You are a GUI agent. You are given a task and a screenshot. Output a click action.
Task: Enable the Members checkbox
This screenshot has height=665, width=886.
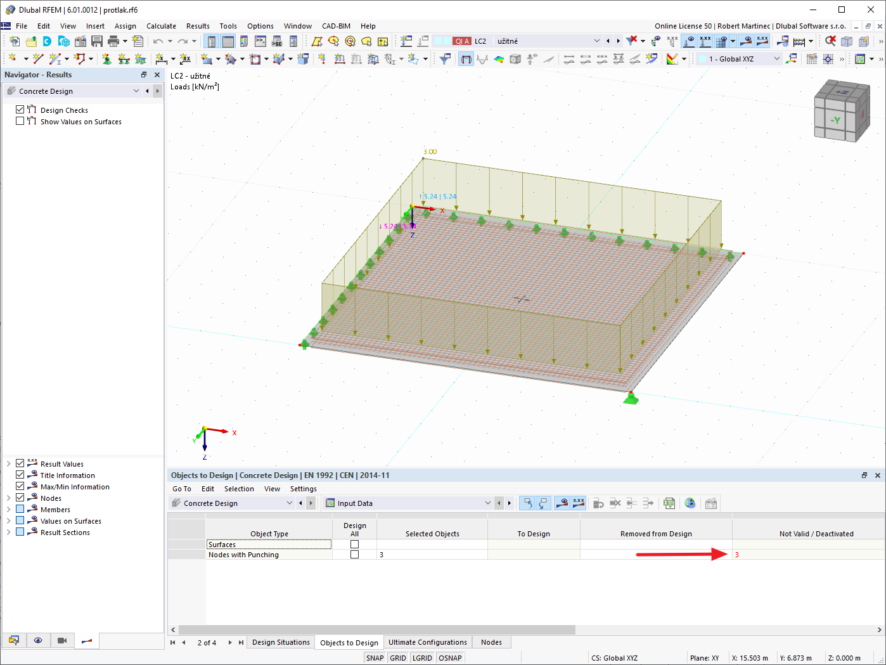[20, 509]
